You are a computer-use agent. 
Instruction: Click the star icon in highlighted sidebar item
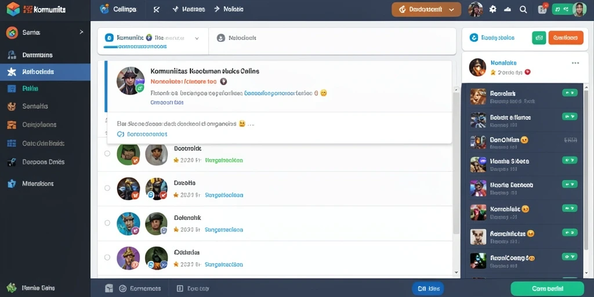(x=12, y=71)
